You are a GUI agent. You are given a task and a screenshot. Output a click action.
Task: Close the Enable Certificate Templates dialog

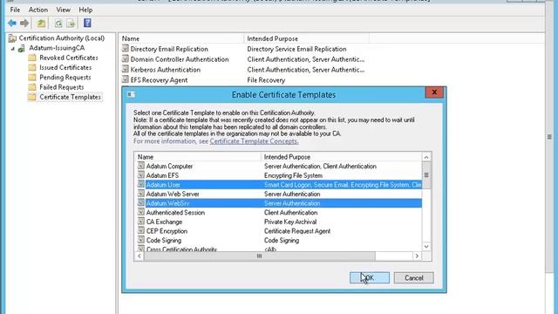pyautogui.click(x=434, y=92)
